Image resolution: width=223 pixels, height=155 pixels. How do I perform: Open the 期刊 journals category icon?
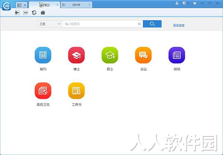43,55
